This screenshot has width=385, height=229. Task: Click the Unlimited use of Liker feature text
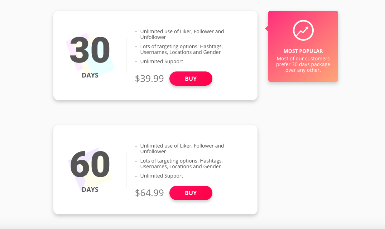pos(182,34)
